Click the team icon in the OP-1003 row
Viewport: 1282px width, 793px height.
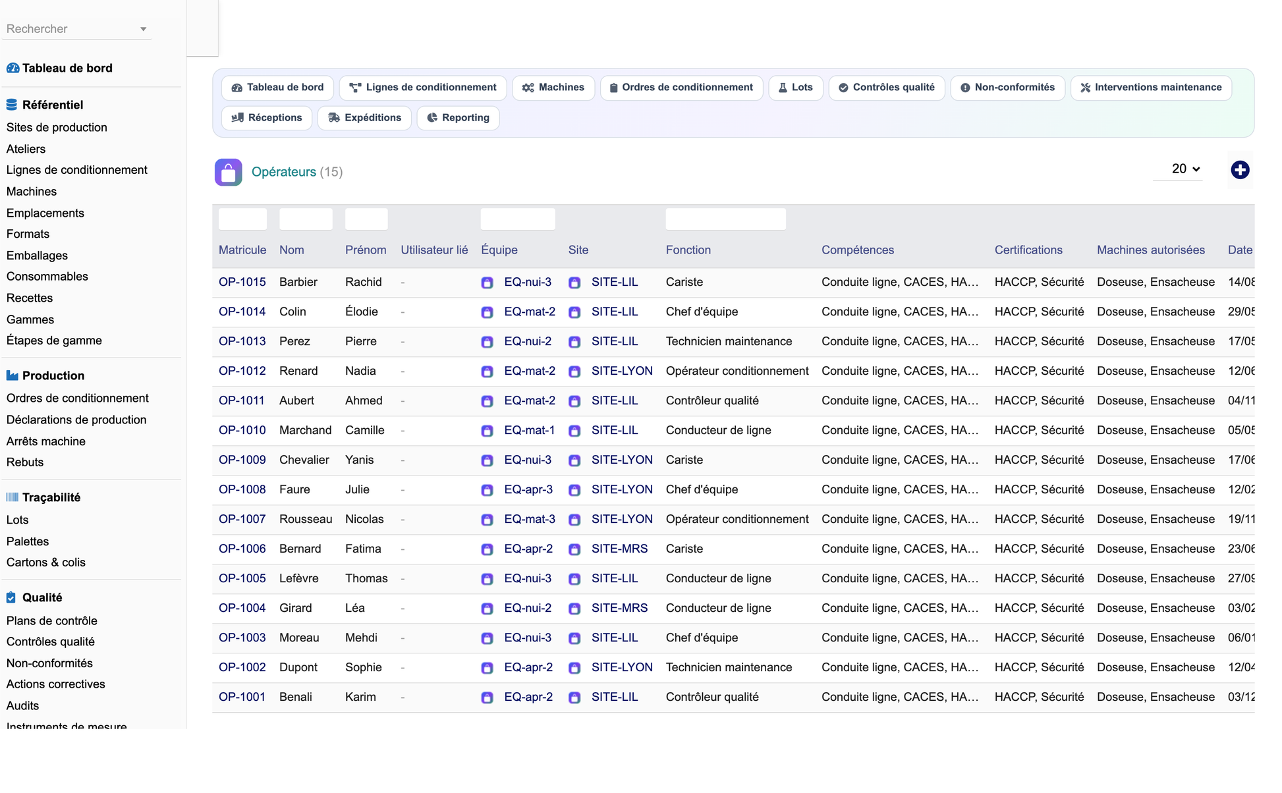click(x=487, y=638)
